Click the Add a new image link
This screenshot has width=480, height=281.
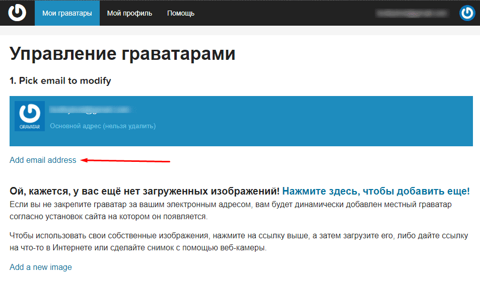tap(41, 267)
